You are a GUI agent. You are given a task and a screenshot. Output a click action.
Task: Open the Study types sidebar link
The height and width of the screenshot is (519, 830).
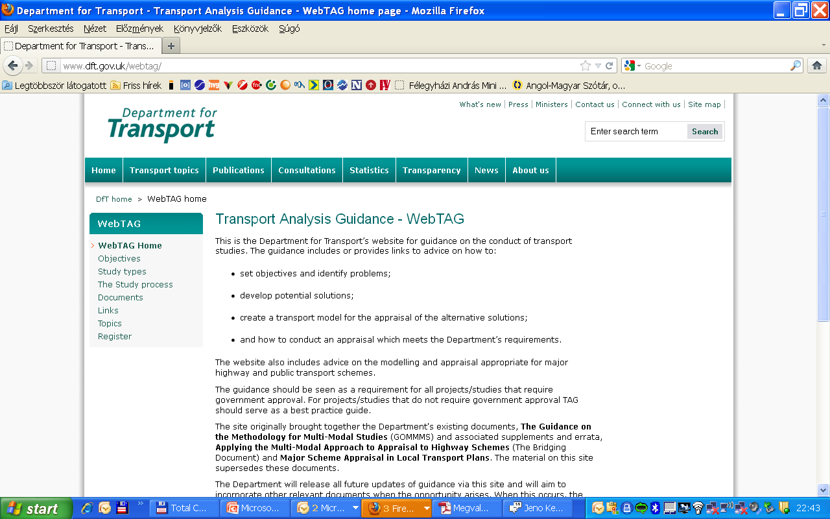[122, 271]
